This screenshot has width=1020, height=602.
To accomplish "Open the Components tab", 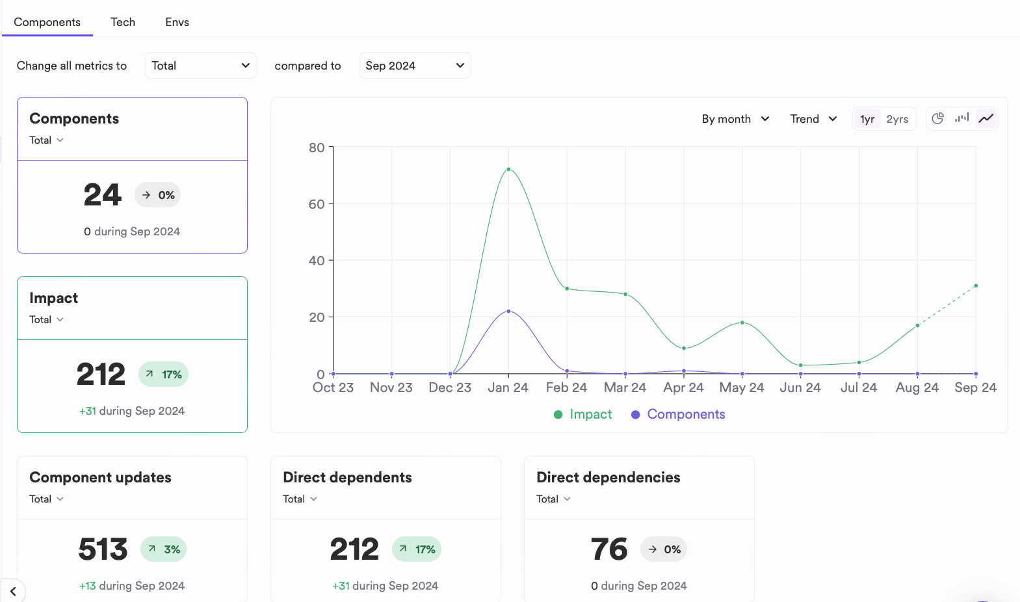I will pos(47,22).
